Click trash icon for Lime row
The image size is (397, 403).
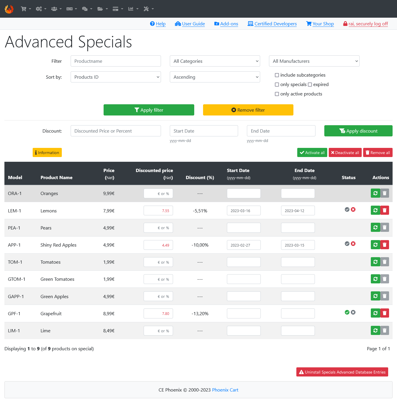click(x=385, y=330)
